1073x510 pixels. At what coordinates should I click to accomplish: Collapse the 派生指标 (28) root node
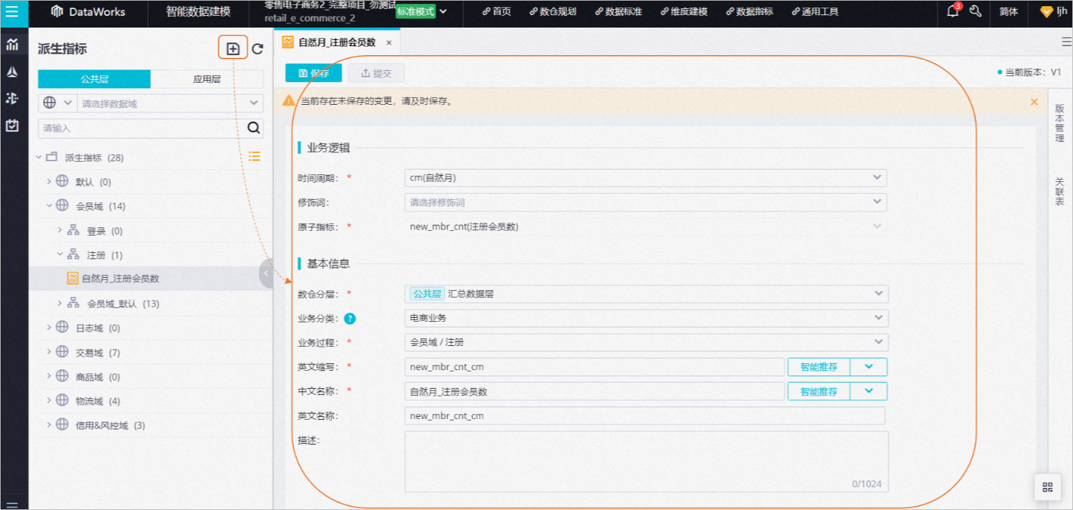tap(39, 157)
